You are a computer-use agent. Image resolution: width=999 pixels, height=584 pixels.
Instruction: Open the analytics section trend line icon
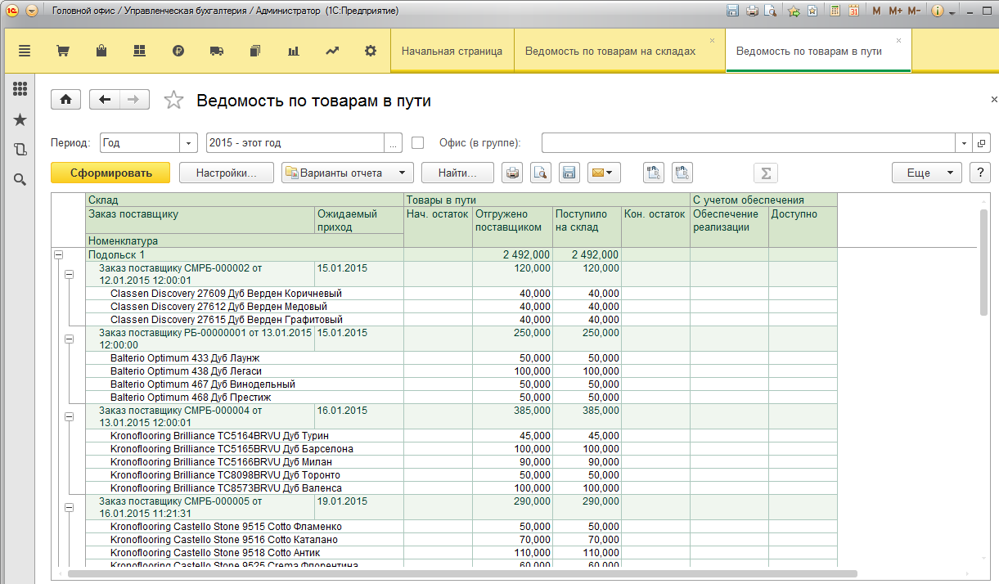pyautogui.click(x=332, y=51)
